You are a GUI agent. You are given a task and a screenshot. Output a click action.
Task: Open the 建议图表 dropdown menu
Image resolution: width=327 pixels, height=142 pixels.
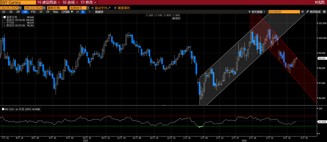coord(49,3)
